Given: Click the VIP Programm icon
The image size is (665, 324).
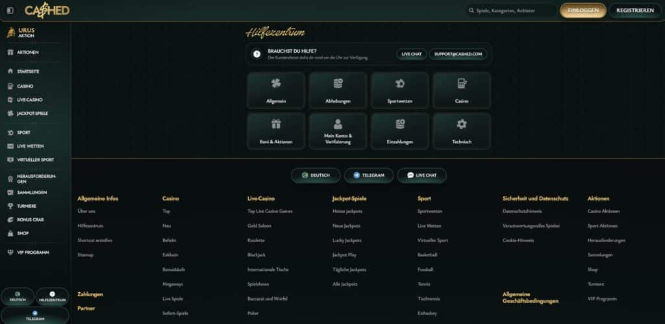Looking at the screenshot, I should tap(10, 253).
